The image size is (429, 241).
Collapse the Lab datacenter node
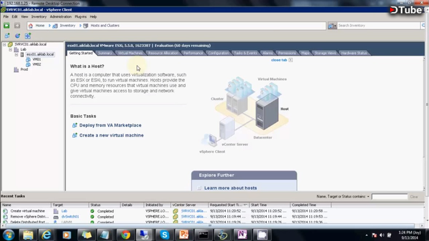click(11, 50)
